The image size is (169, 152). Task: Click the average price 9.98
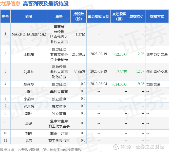coord(141,84)
